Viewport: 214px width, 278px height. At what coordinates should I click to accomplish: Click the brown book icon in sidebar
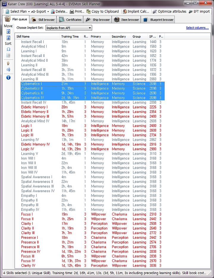click(x=8, y=63)
